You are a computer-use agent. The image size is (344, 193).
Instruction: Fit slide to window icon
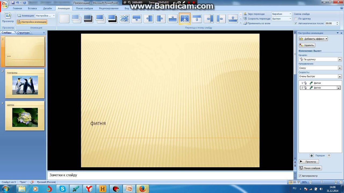(341, 182)
